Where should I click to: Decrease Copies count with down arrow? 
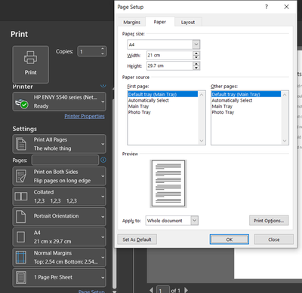coord(103,53)
